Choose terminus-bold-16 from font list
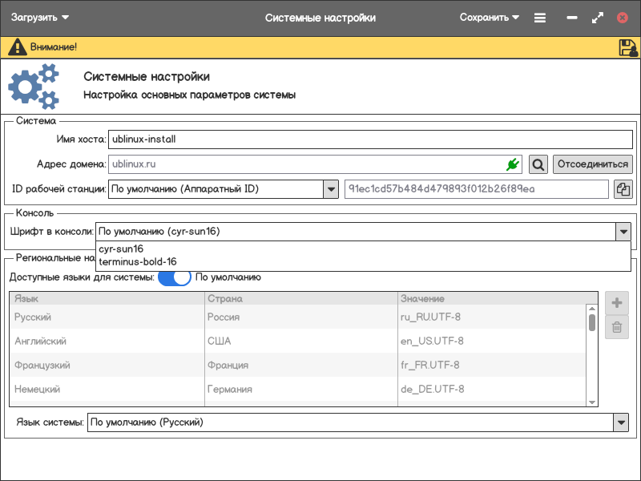The height and width of the screenshot is (481, 641). tap(137, 261)
